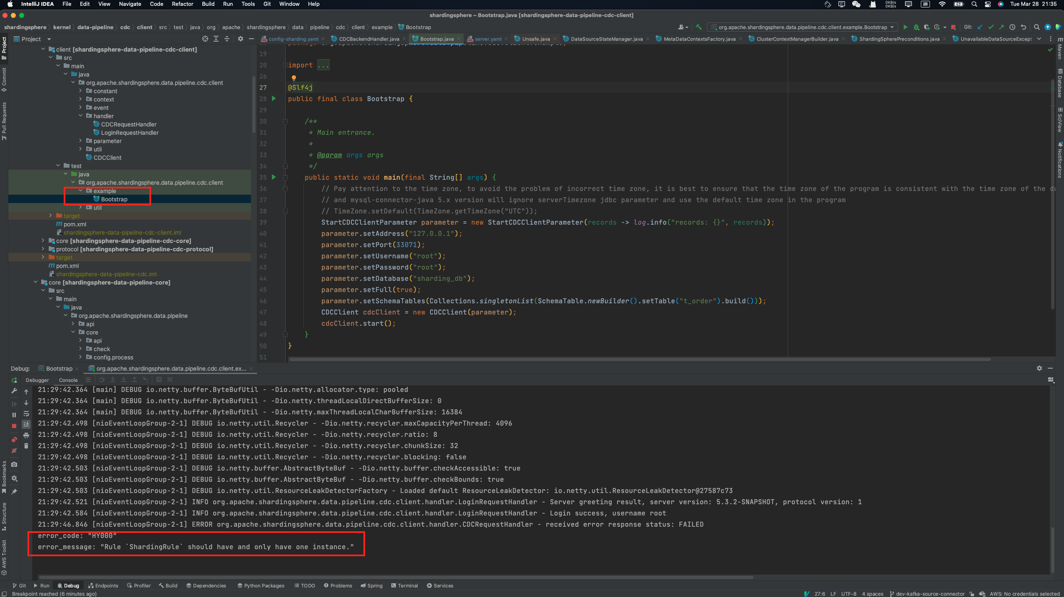Update project via the blue Git arrow icon
The height and width of the screenshot is (597, 1064).
[980, 27]
